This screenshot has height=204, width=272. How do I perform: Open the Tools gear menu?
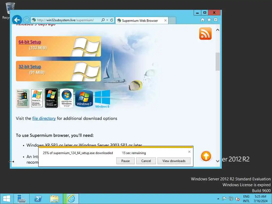coord(216,20)
